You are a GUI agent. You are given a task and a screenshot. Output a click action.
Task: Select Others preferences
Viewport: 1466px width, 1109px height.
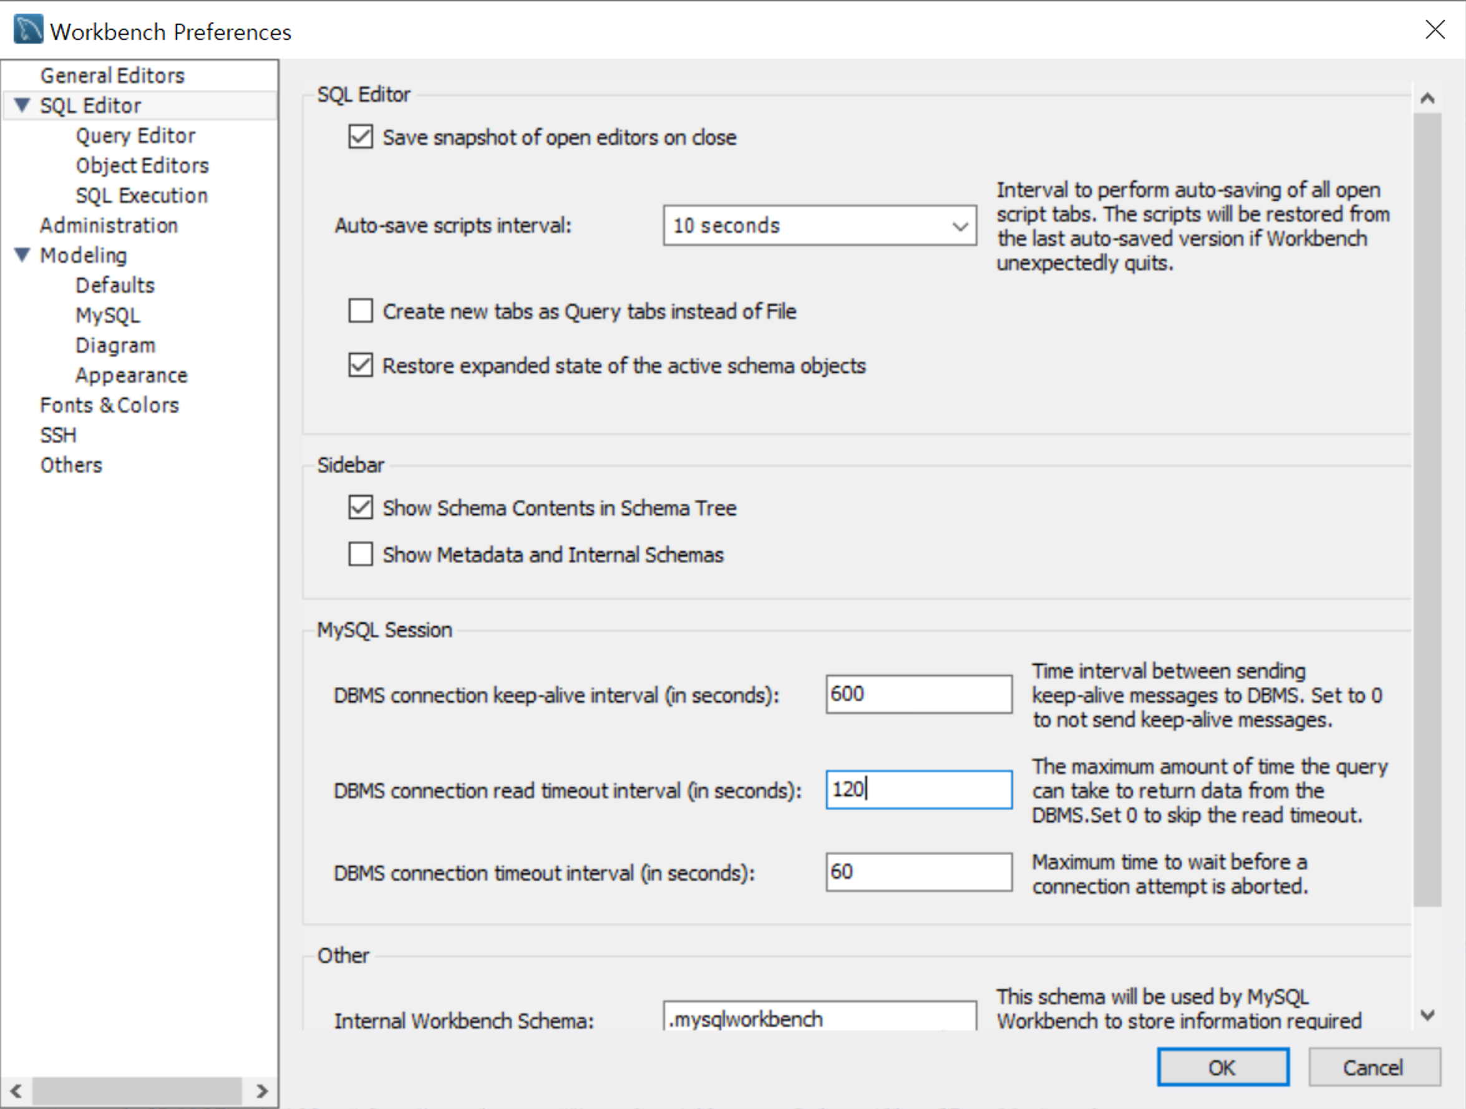71,465
